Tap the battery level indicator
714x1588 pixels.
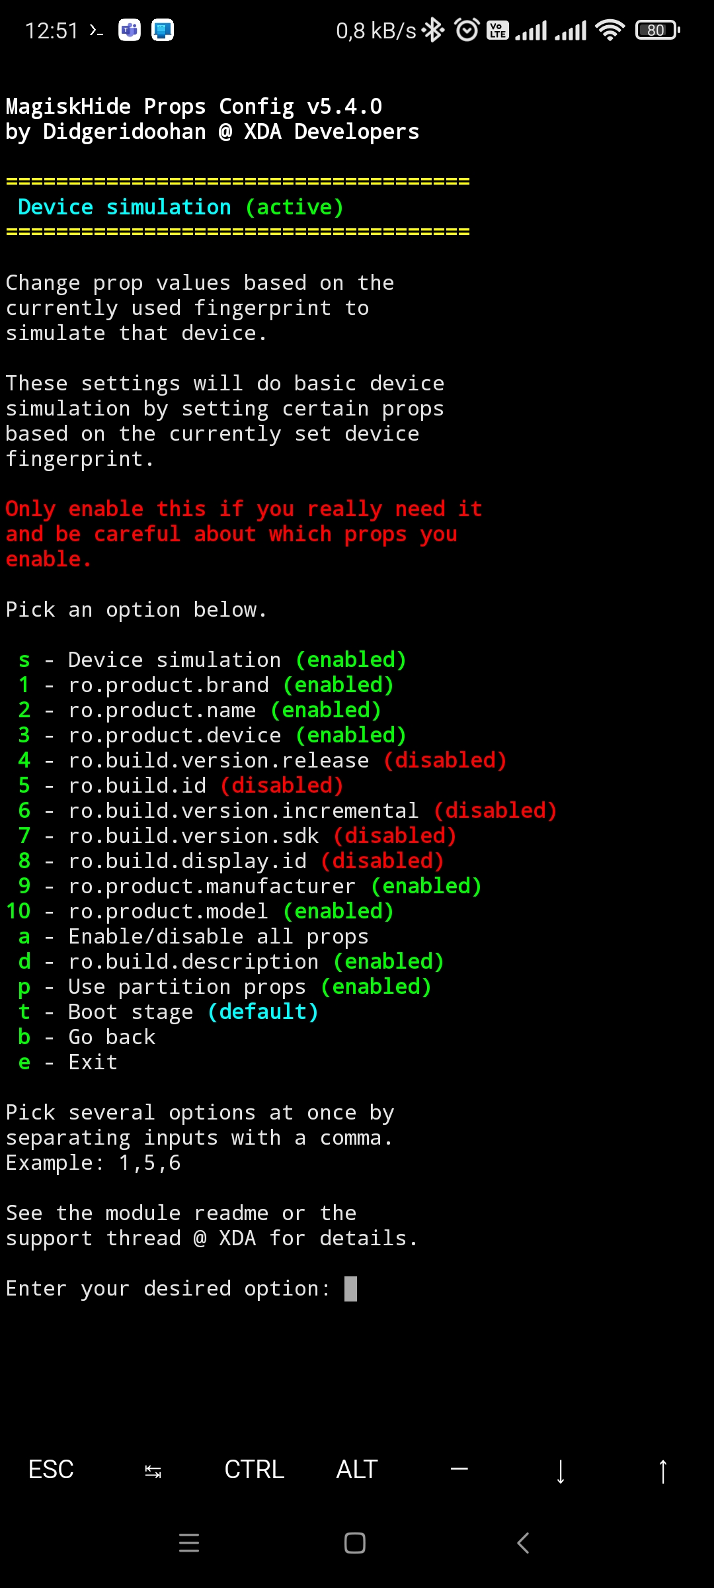(657, 30)
